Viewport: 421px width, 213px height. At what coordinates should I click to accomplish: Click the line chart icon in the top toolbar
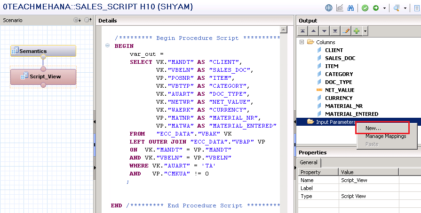pyautogui.click(x=339, y=8)
